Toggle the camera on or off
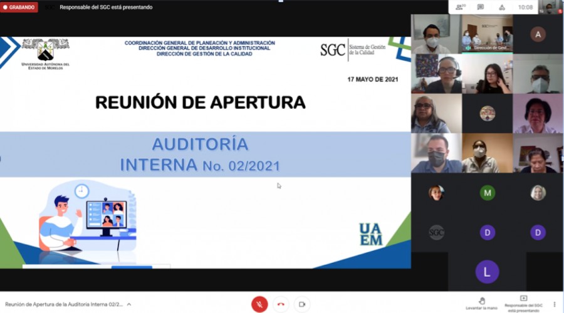This screenshot has height=313, width=564. pyautogui.click(x=302, y=304)
